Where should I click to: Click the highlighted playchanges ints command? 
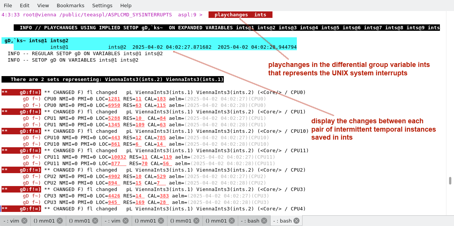coord(240,15)
